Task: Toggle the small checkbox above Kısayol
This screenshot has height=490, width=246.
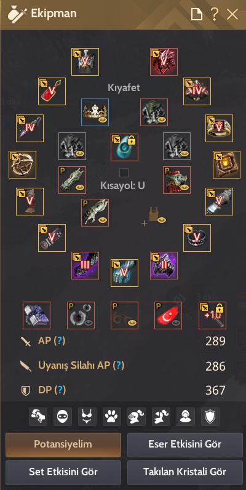Action: [124, 172]
